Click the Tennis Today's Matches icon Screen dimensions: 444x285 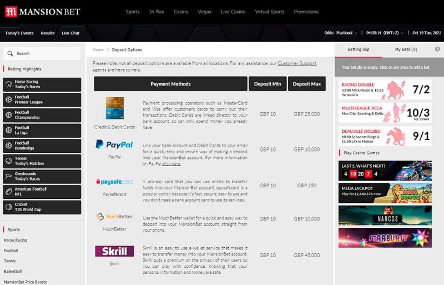coord(9,161)
